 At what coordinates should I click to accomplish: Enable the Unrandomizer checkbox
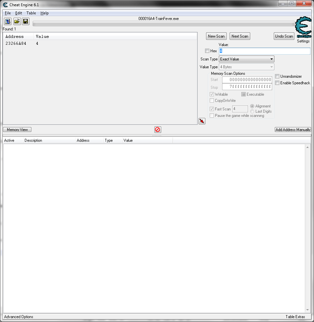pyautogui.click(x=277, y=76)
